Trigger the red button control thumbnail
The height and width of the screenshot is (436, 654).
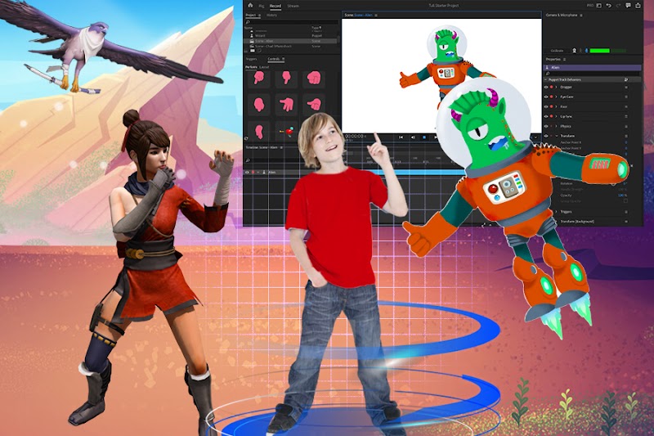[x=286, y=132]
